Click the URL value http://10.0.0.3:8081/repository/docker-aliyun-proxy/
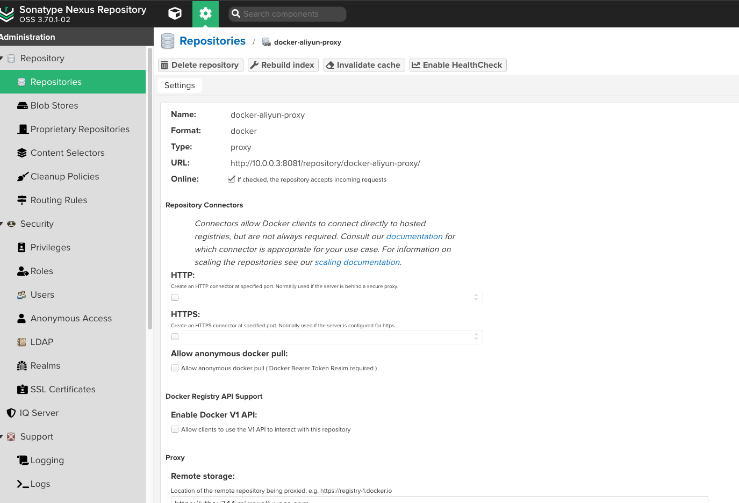 coord(325,163)
